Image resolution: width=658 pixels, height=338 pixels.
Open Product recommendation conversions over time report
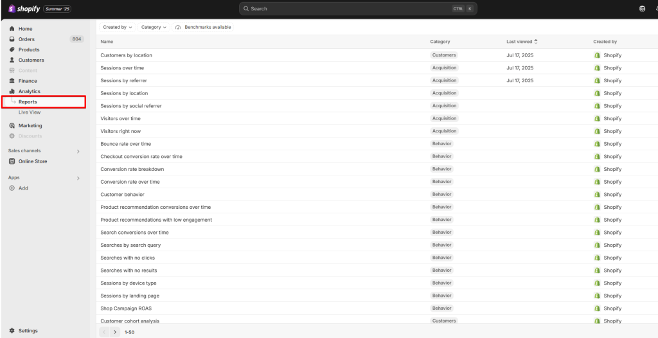click(156, 207)
